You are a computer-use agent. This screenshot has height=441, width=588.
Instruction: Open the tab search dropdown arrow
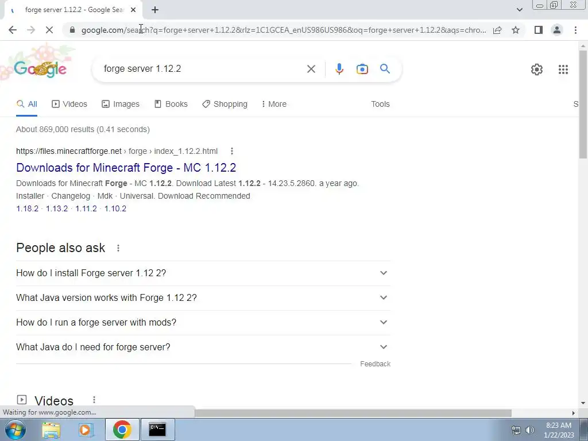click(x=519, y=10)
